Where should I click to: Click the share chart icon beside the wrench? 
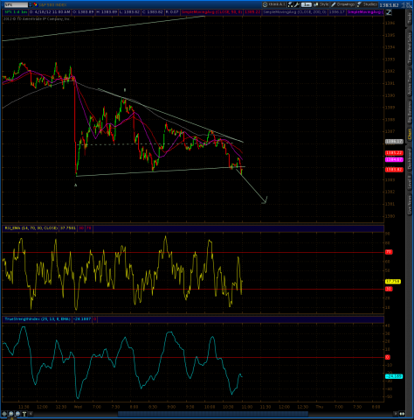click(290, 4)
